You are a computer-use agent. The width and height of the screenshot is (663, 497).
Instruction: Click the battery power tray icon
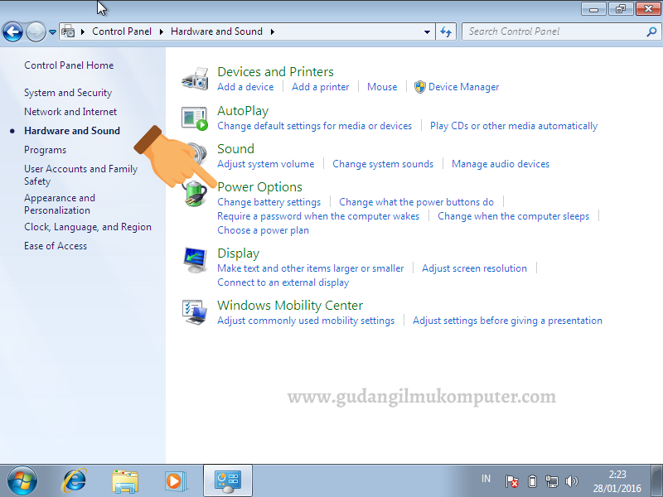coord(532,481)
